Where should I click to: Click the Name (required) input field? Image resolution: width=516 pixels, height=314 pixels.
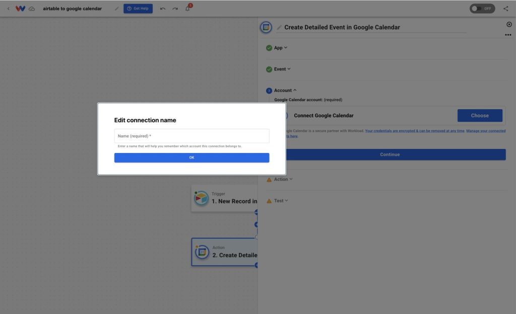click(191, 136)
